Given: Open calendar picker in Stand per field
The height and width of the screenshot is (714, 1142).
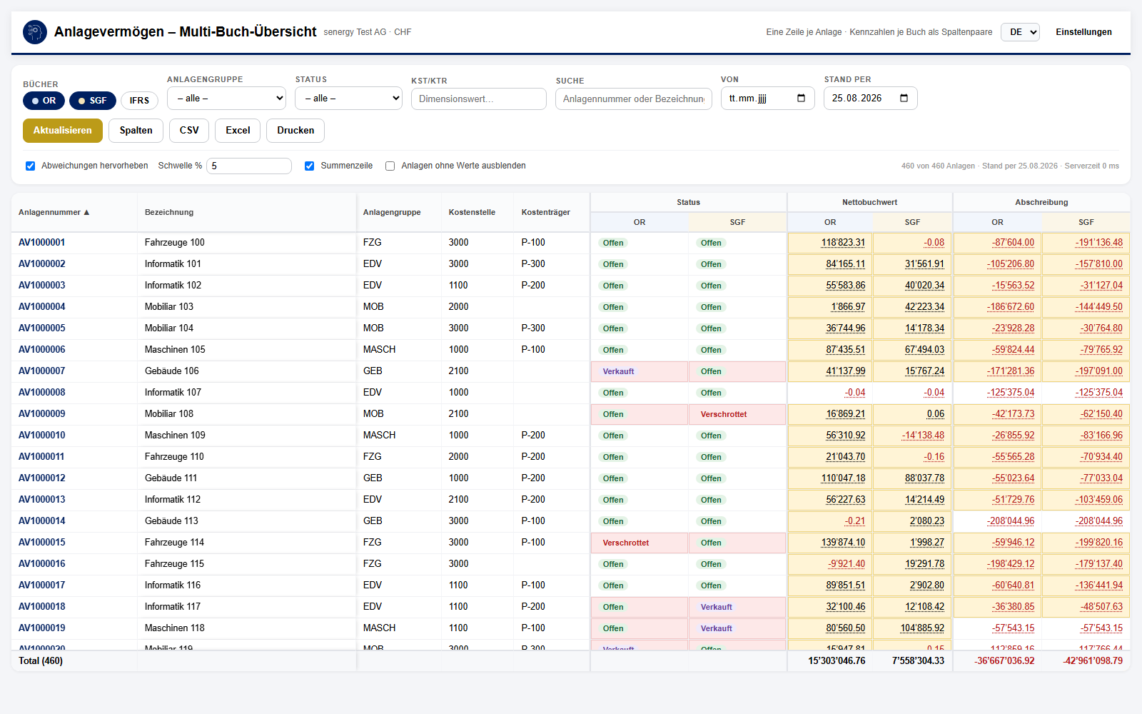Looking at the screenshot, I should point(904,99).
